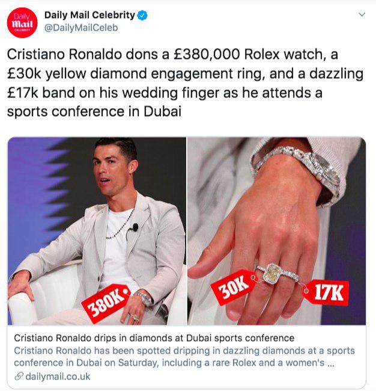The width and height of the screenshot is (376, 391).
Task: Open the headline "Cristiano Ronaldo drips in diamonds"
Action: (154, 338)
